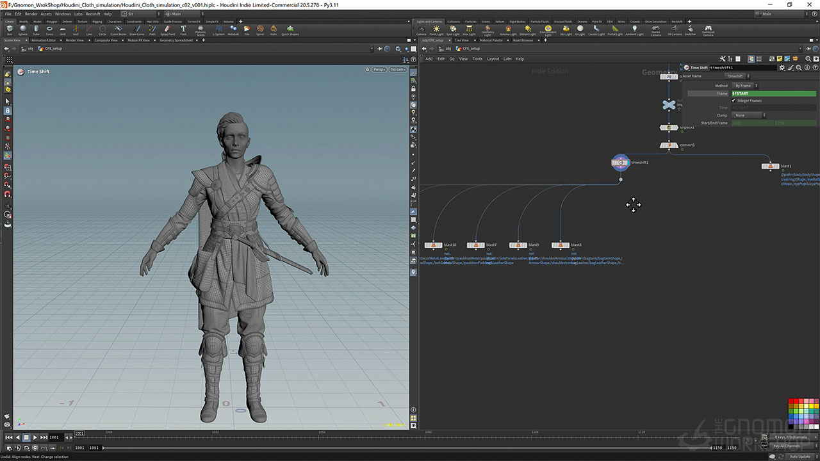
Task: Switch to the Geometry Spreadsheet tab
Action: click(x=176, y=40)
